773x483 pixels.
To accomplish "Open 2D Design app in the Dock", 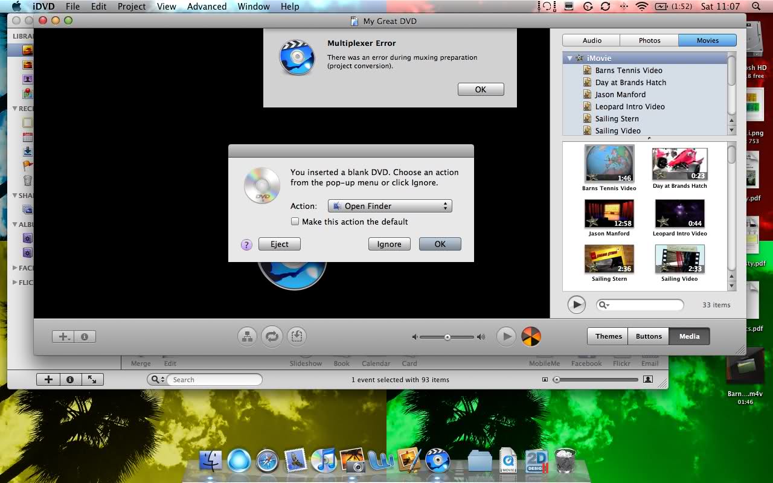I will click(x=536, y=461).
